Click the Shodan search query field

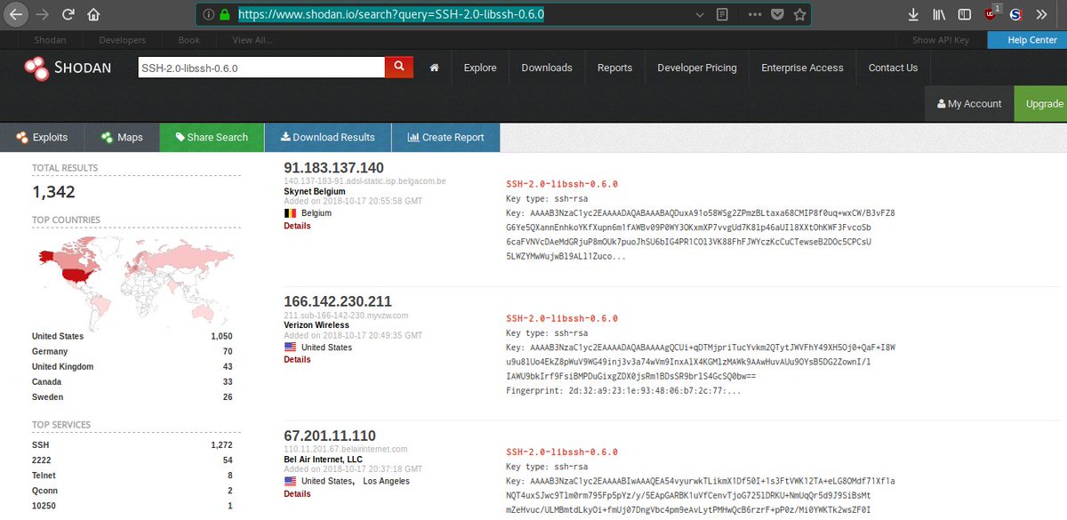point(261,68)
